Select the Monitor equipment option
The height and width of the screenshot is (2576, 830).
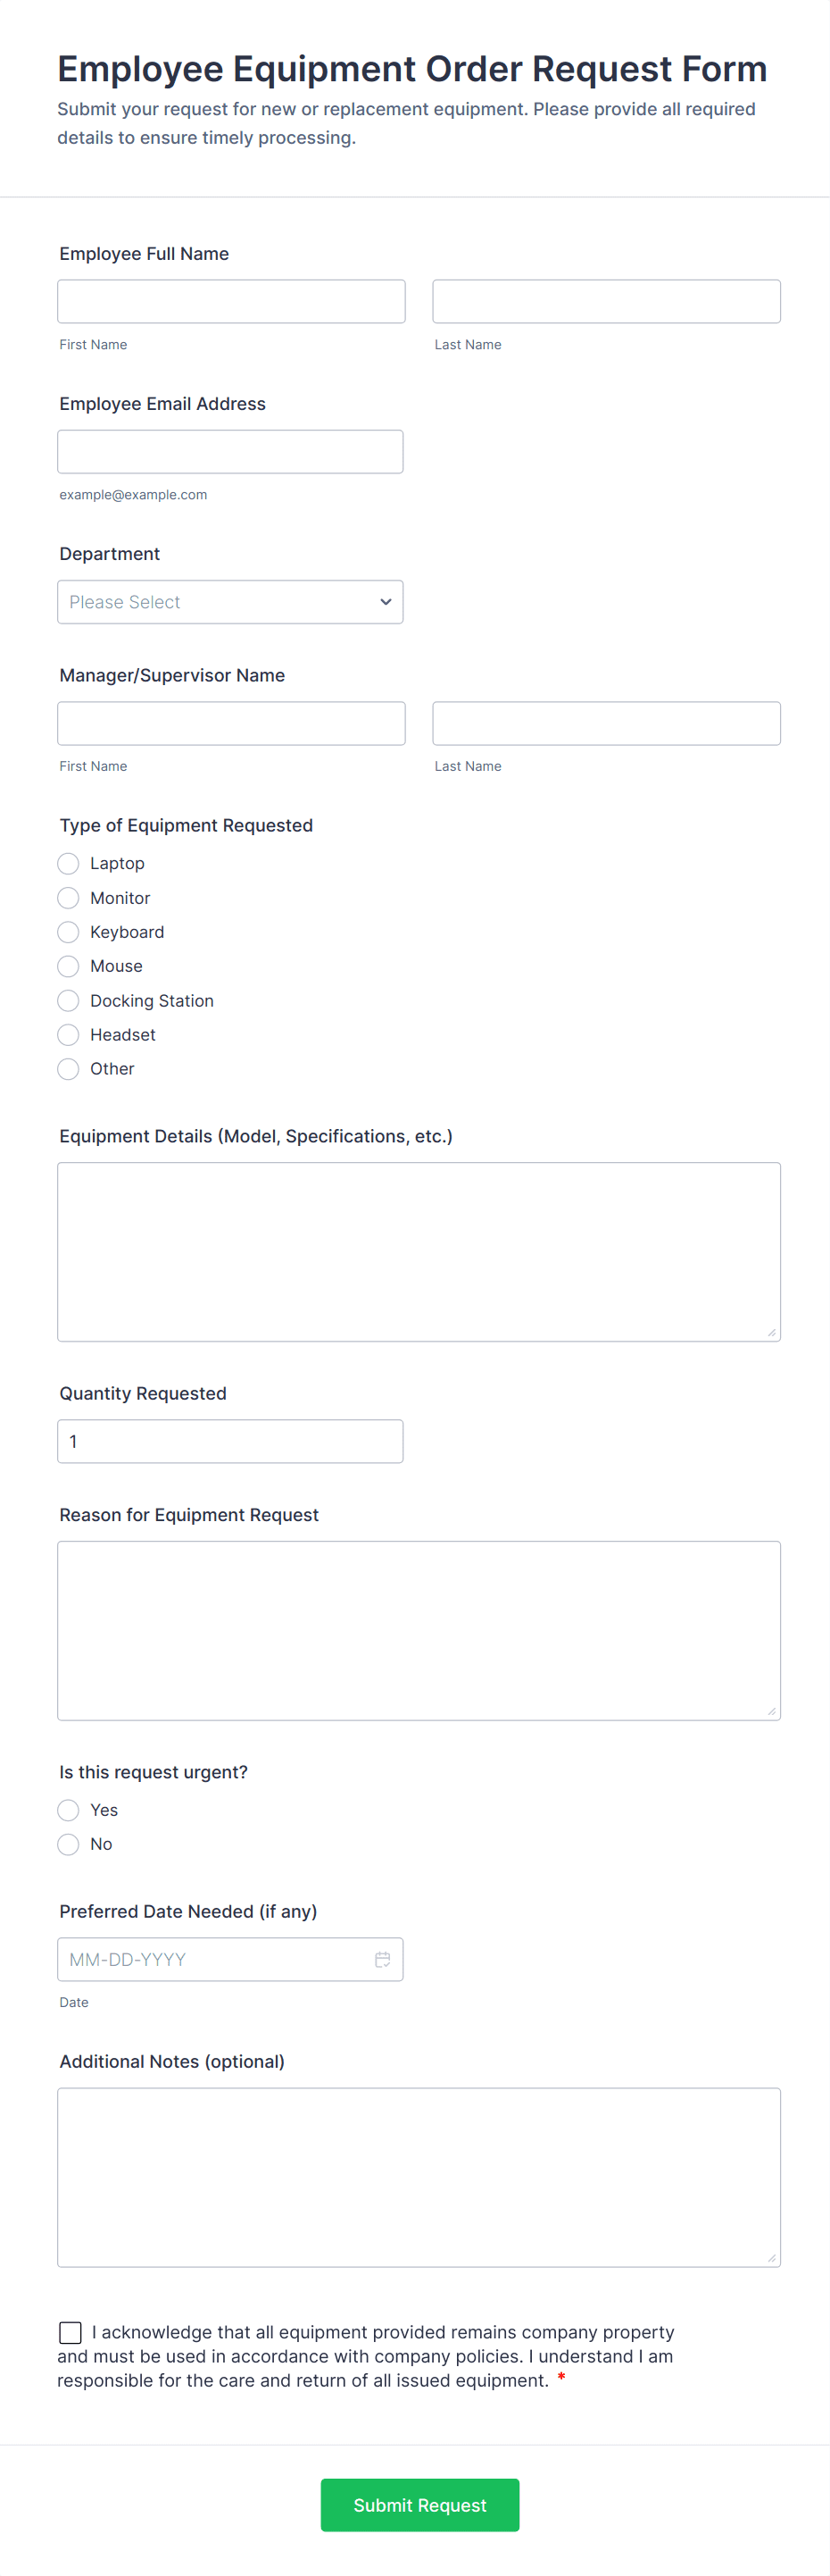click(68, 897)
